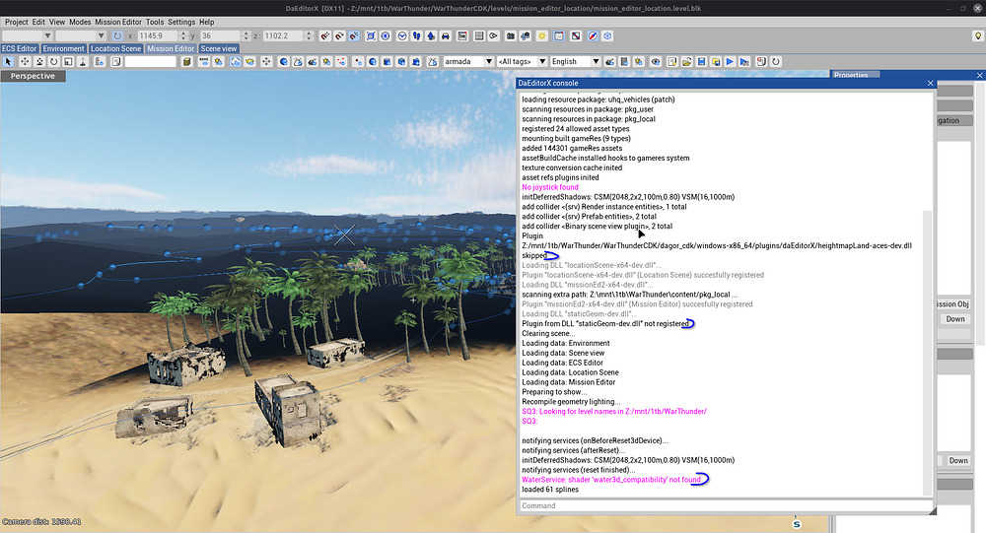Click the blue floppy disk save icon
The image size is (986, 533).
tap(701, 62)
